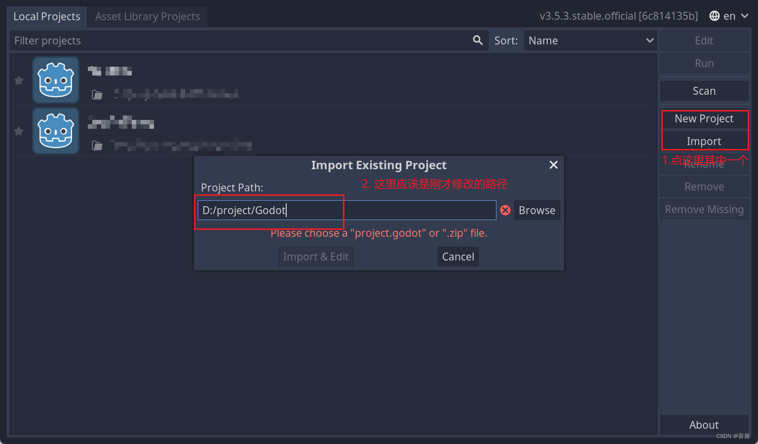Click the Cancel button in the import dialog
The width and height of the screenshot is (758, 444).
(x=457, y=256)
